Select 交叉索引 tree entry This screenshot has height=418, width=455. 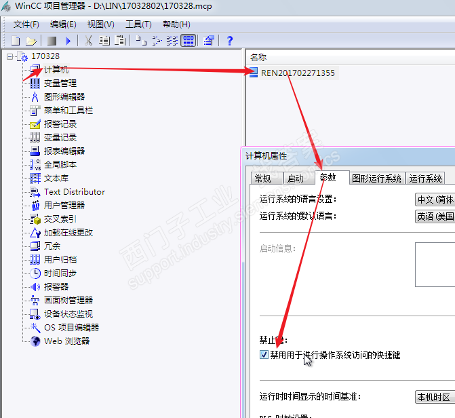(60, 219)
